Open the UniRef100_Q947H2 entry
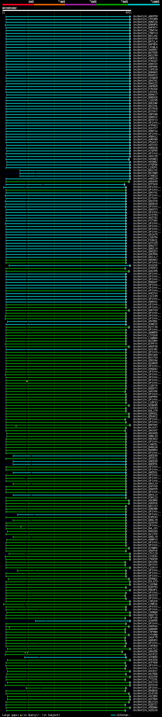This screenshot has width=162, height=717. 145,81
